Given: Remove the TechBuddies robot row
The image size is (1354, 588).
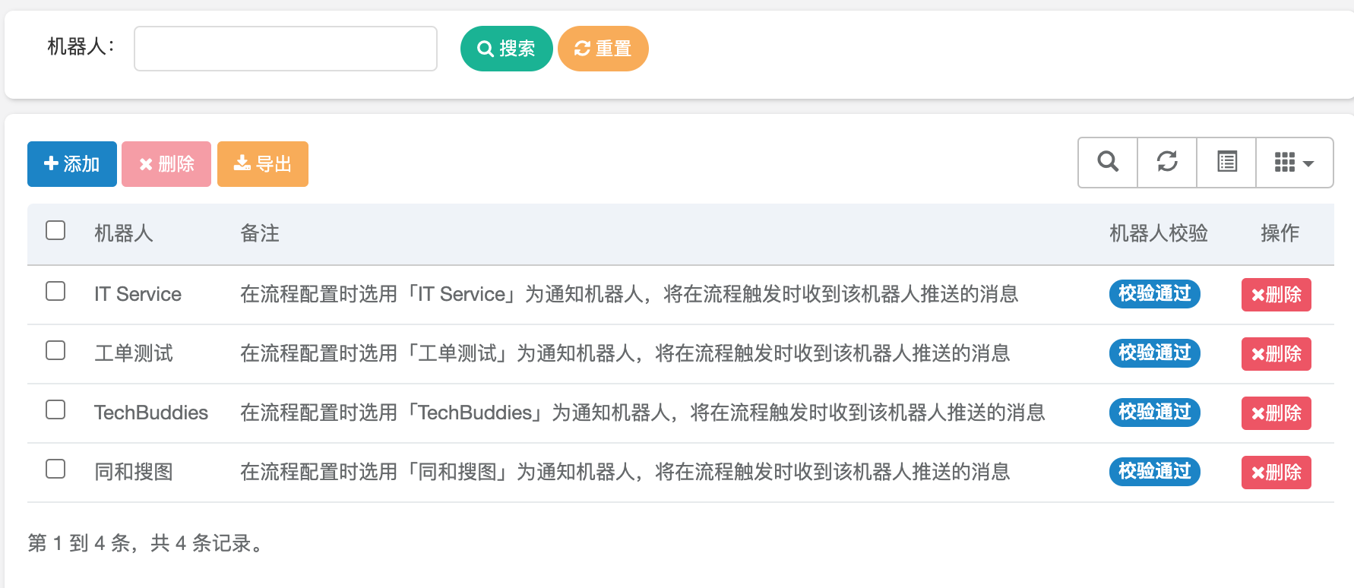Looking at the screenshot, I should pos(1276,413).
